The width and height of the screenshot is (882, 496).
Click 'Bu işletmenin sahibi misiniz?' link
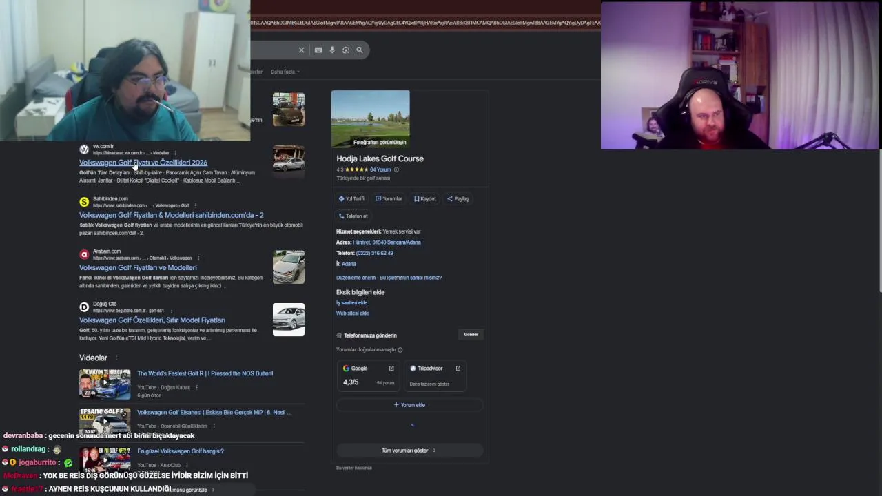(x=411, y=278)
